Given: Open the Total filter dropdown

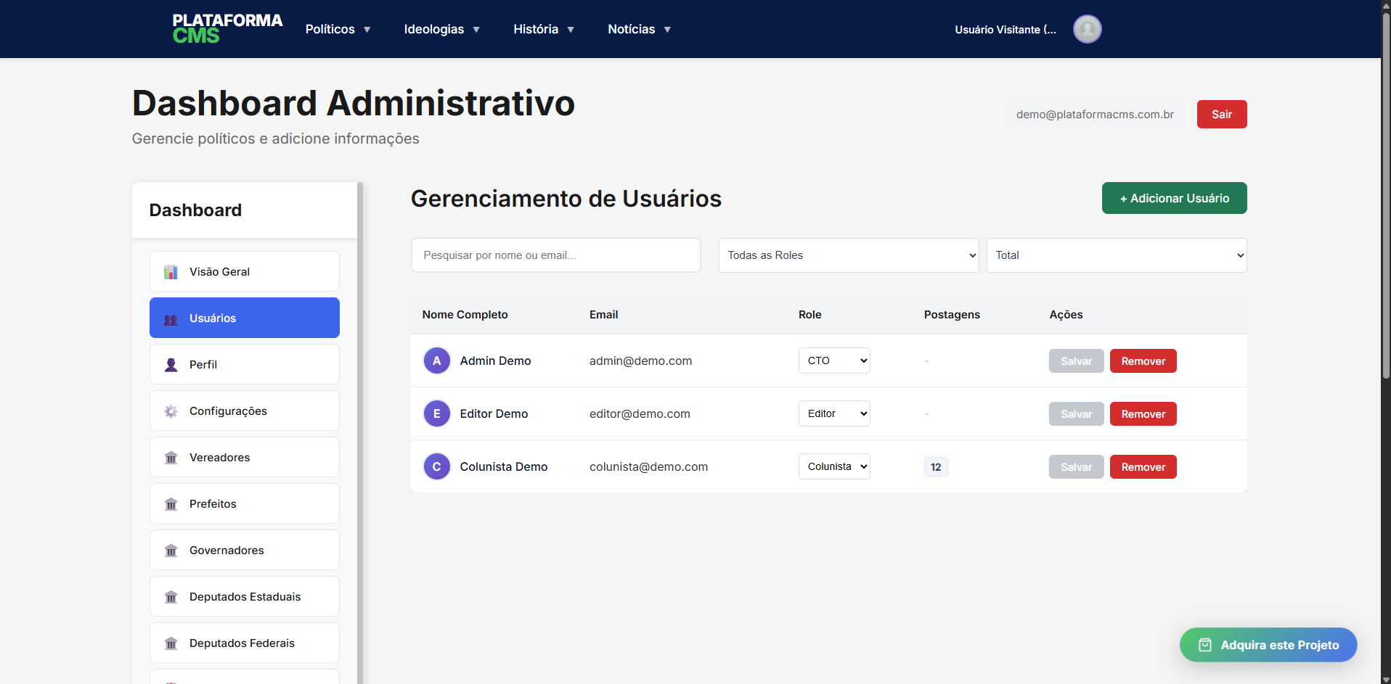Looking at the screenshot, I should click(x=1116, y=255).
